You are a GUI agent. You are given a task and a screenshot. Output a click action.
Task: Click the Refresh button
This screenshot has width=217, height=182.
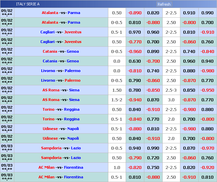point(164,4)
